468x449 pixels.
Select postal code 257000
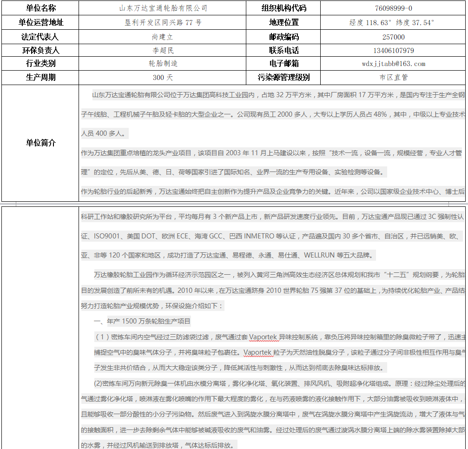393,37
